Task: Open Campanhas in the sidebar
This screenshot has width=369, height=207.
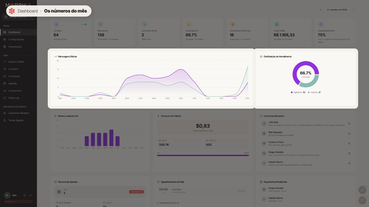Action: pyautogui.click(x=18, y=91)
